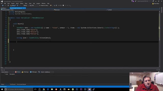Open the editor zoom percentage dropdown

click(3, 68)
